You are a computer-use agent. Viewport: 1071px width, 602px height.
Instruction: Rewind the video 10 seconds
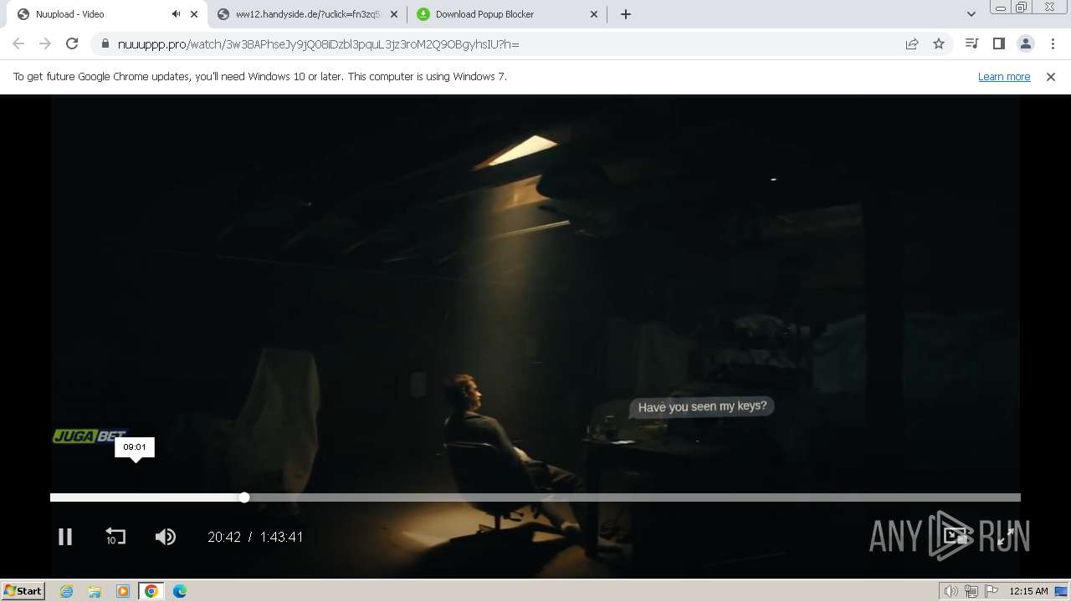pos(115,537)
